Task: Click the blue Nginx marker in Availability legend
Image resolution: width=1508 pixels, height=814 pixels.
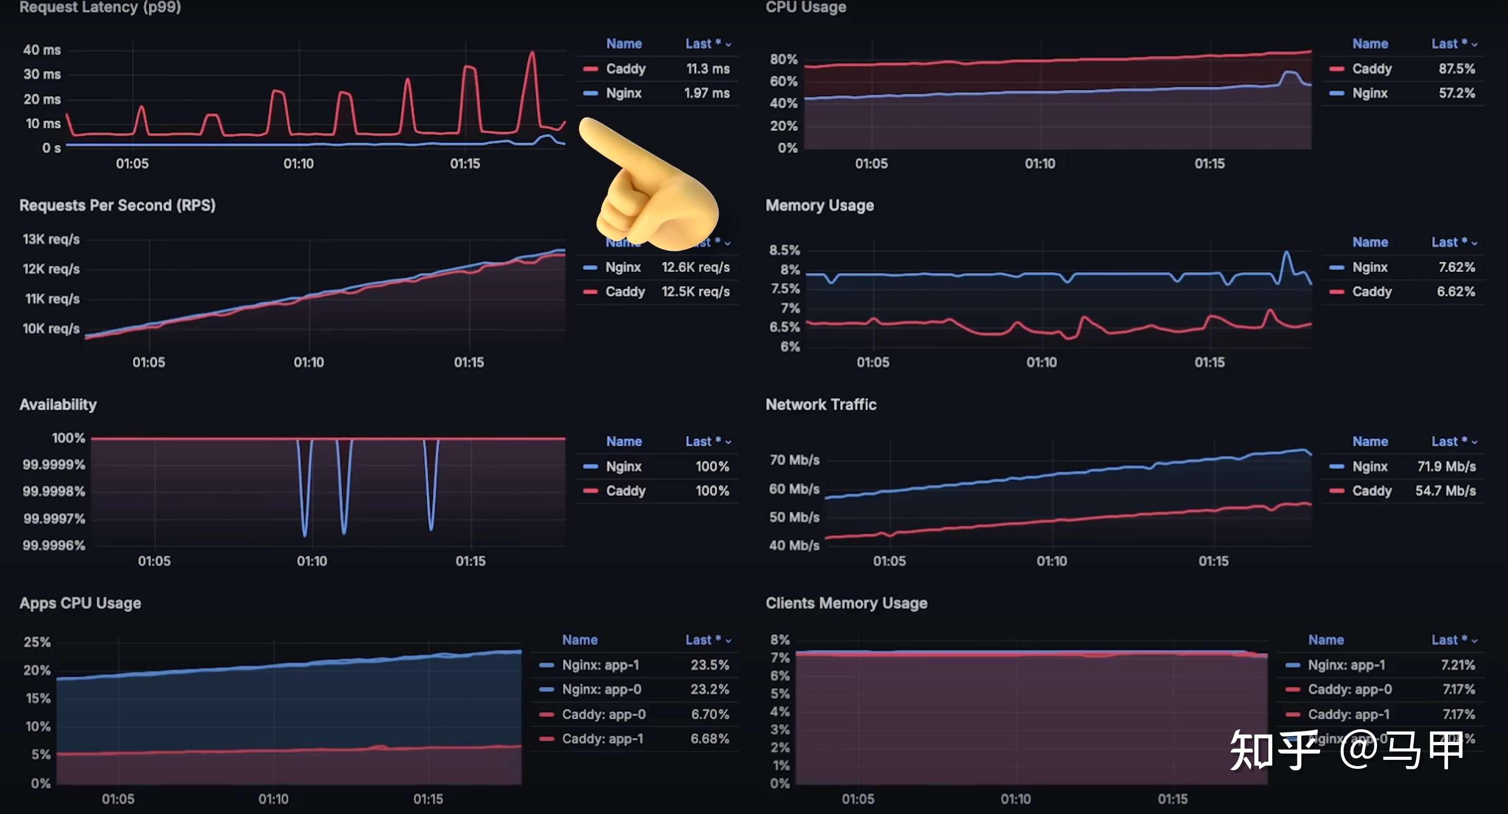Action: (591, 466)
